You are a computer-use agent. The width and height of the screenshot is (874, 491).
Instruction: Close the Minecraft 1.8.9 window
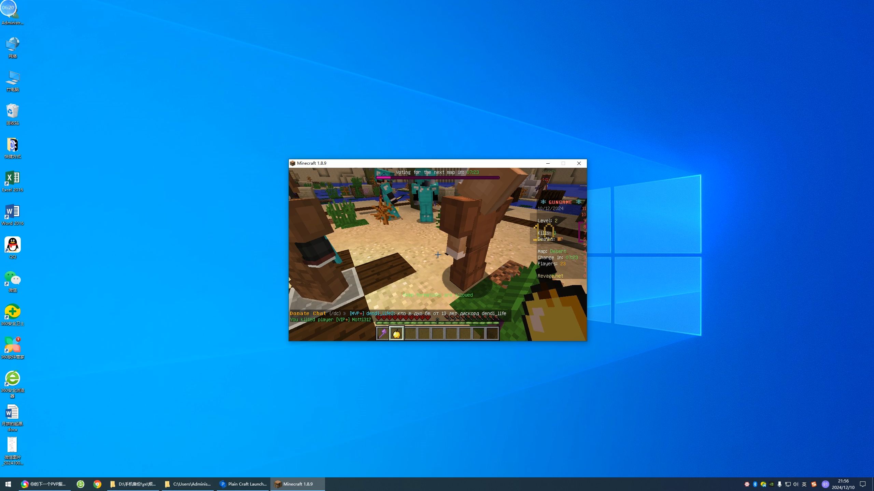[579, 163]
